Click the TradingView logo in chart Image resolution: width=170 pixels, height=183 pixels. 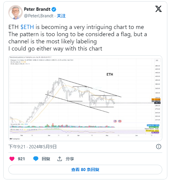tap(15, 139)
